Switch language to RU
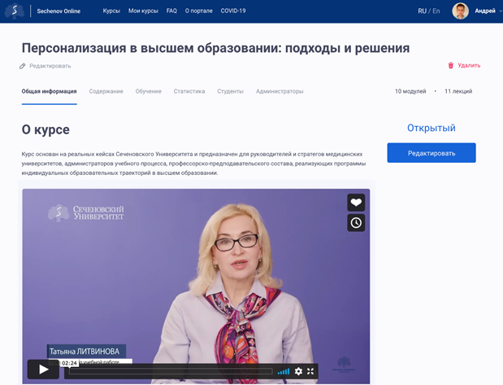Screen dimensions: 503x385 point(422,11)
